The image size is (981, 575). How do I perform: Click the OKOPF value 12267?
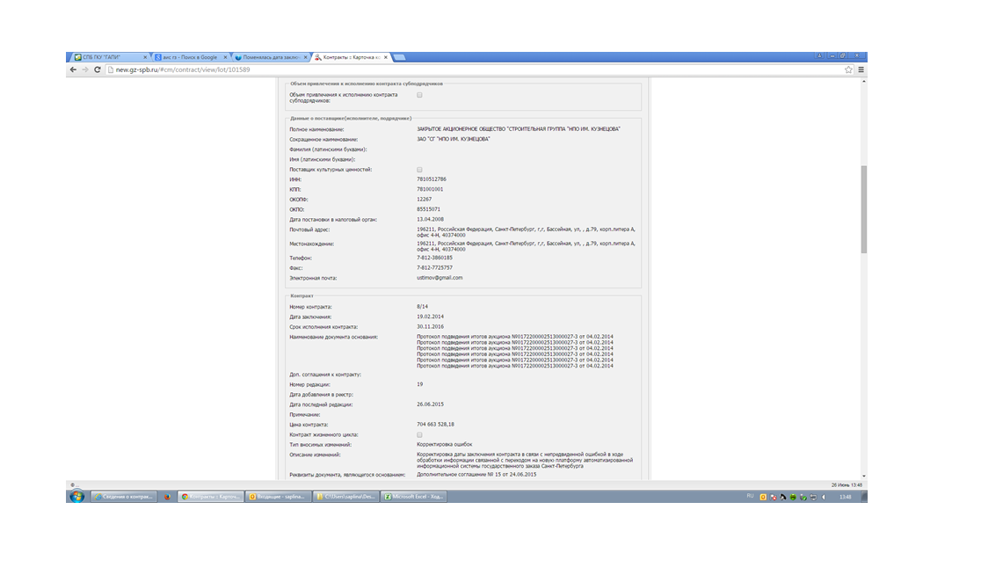425,200
